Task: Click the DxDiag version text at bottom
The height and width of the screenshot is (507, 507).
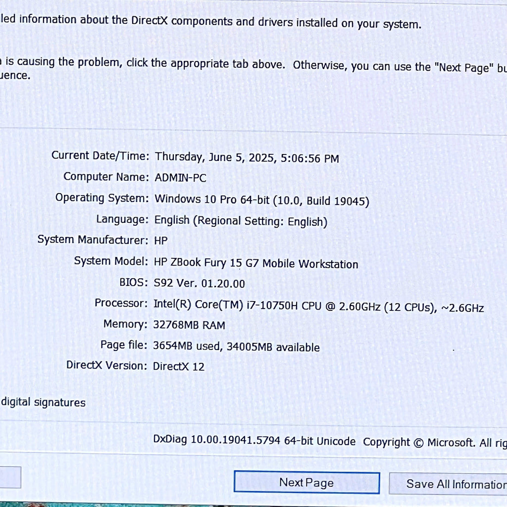Action: tap(254, 440)
